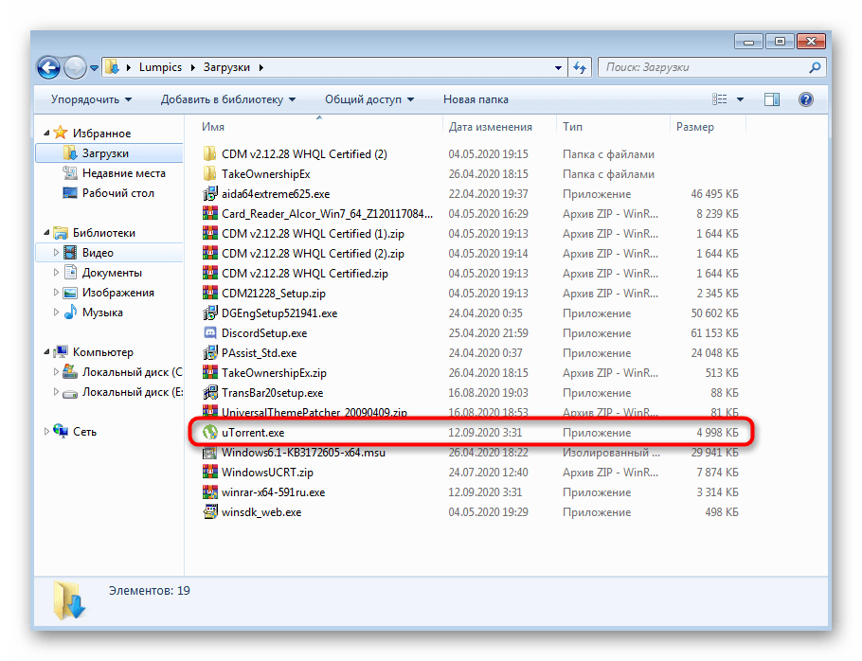Click 61 153 КБ size cell
Viewport: 862px width, 661px height.
tap(714, 333)
